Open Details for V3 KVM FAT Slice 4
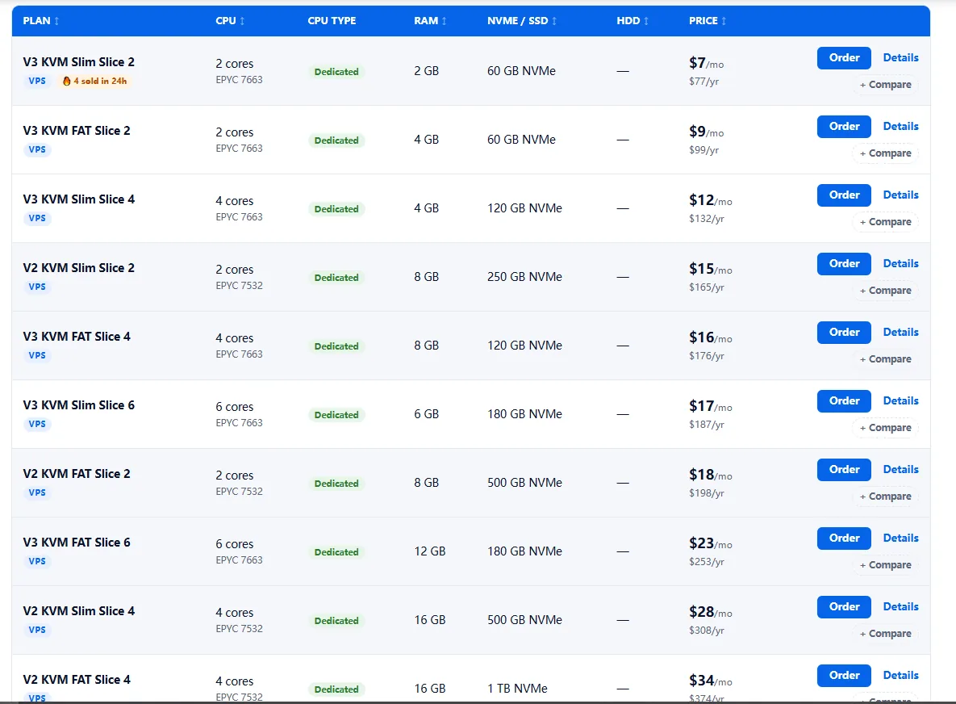The height and width of the screenshot is (704, 956). pos(900,333)
